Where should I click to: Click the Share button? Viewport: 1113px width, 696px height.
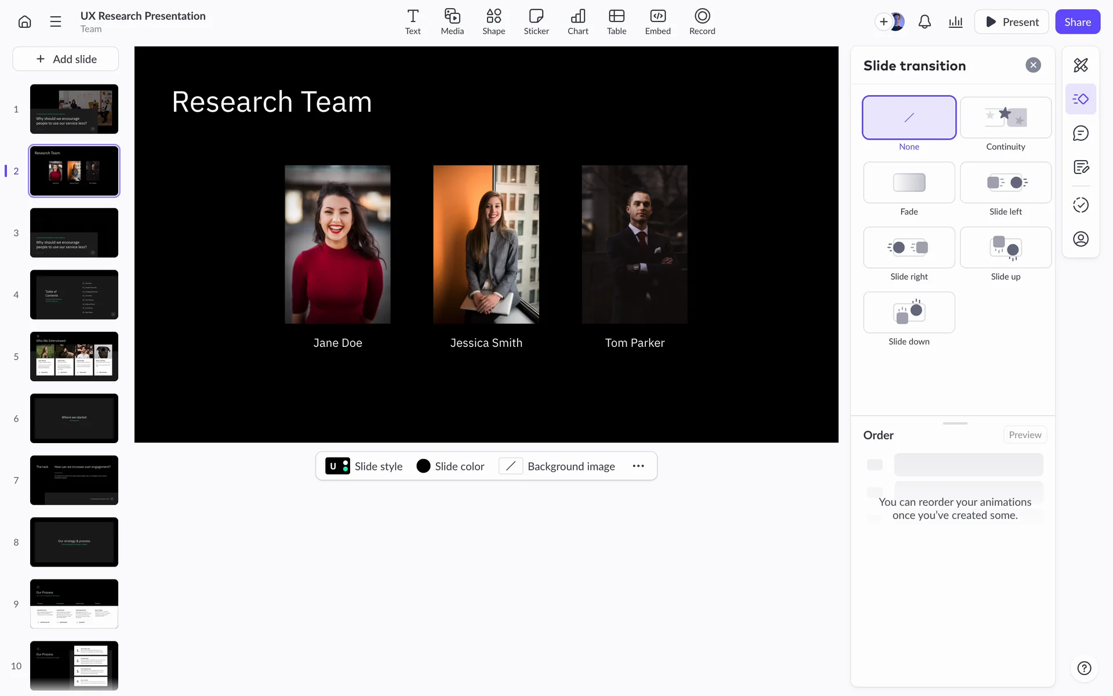click(1077, 22)
